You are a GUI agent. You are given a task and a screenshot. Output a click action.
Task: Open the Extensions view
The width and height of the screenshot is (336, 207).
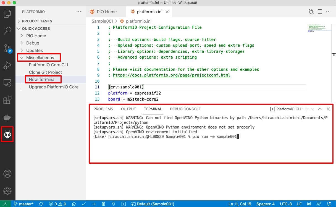click(7, 100)
